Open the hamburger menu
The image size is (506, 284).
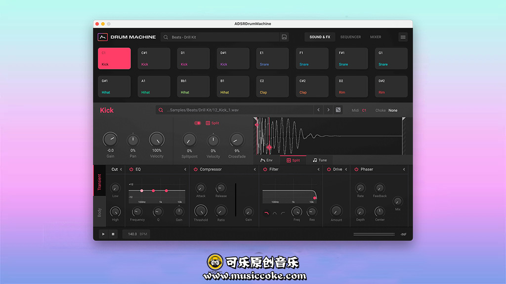coord(403,37)
